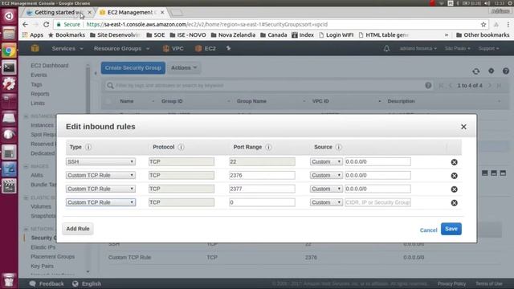Expand the Services menu
514x289 pixels.
click(67, 48)
